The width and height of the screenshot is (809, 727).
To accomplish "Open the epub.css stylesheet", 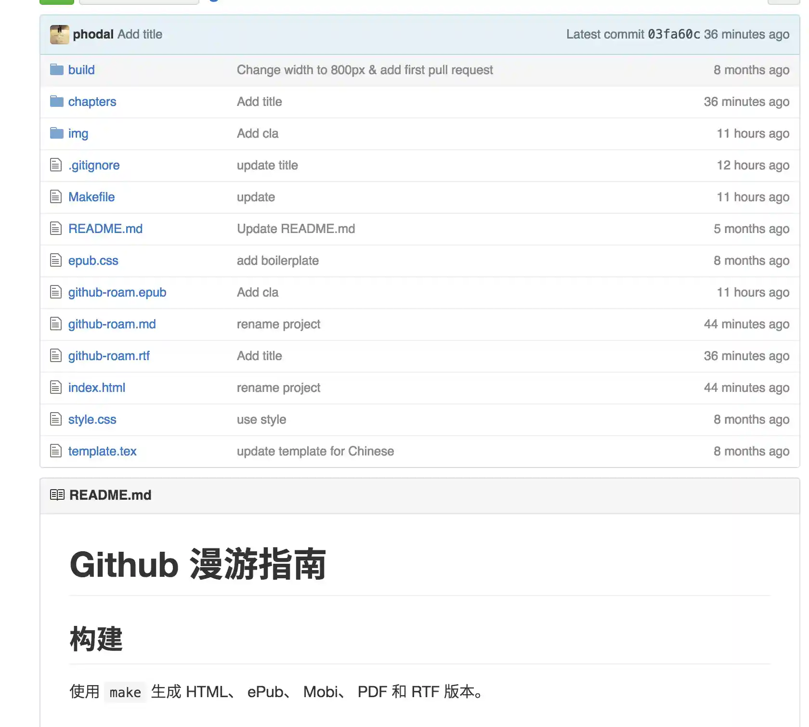I will tap(93, 260).
